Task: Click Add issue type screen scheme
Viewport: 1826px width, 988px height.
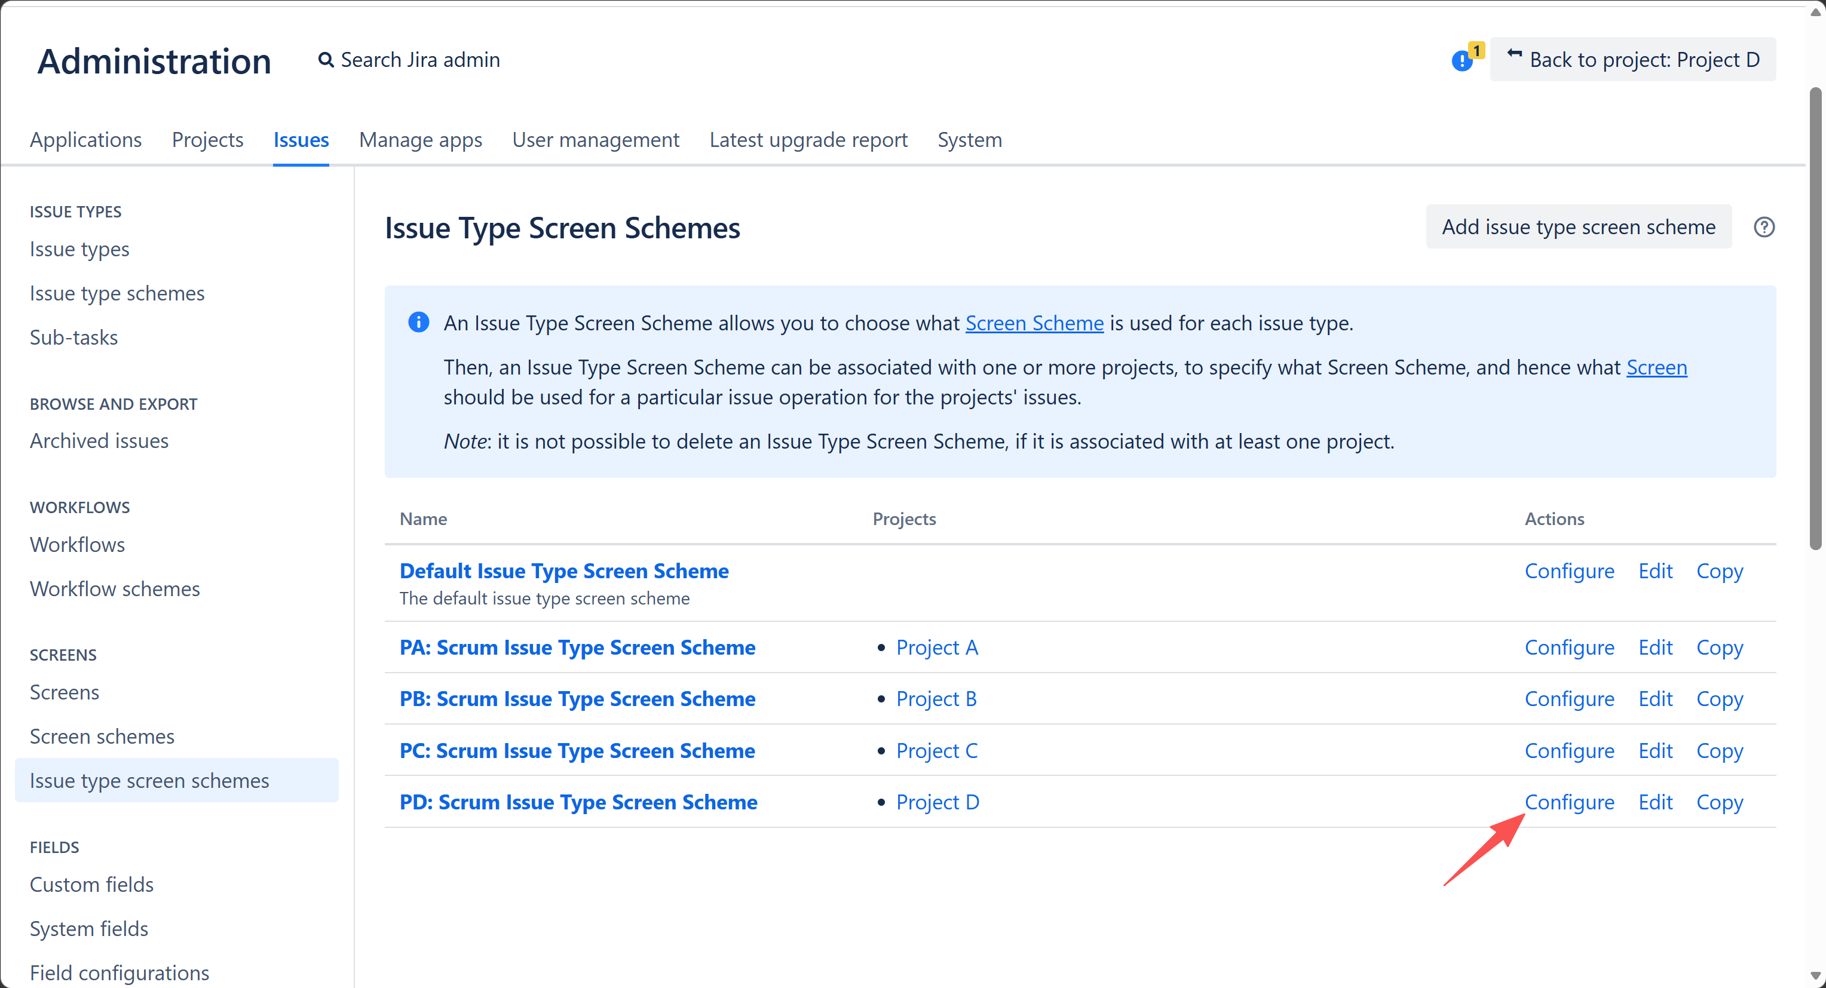Action: coord(1579,227)
